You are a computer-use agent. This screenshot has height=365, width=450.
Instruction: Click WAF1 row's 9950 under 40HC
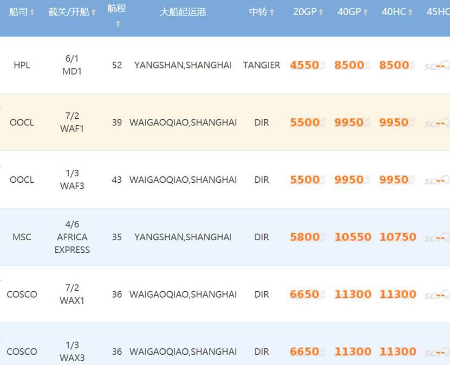click(x=394, y=122)
